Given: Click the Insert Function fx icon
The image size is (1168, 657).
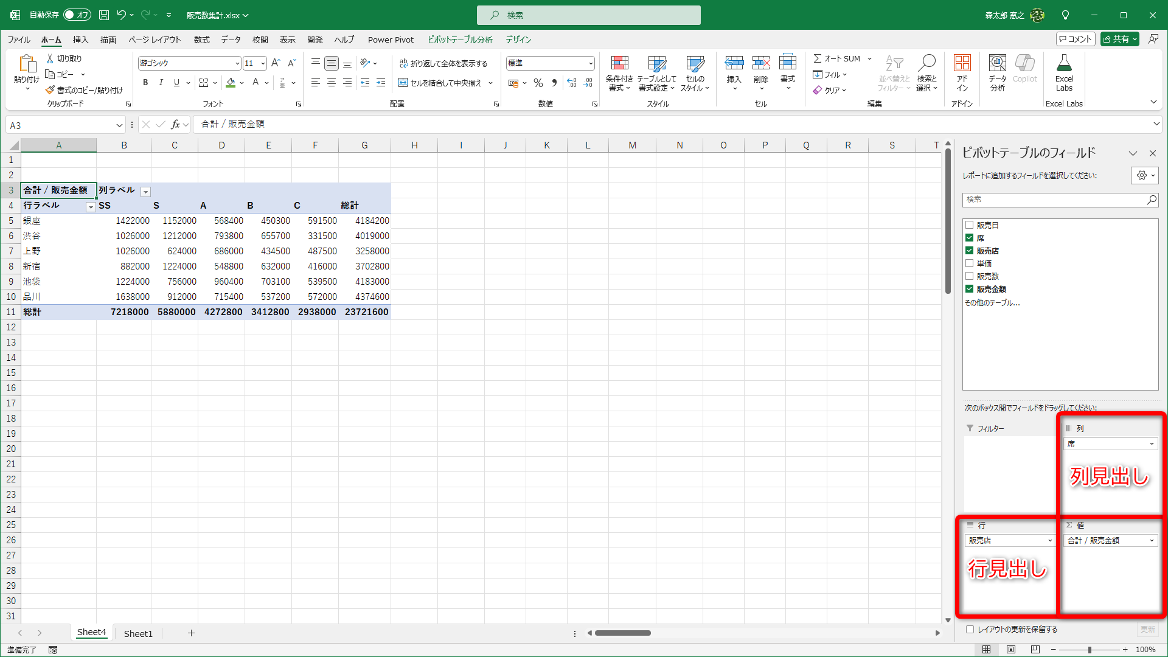Looking at the screenshot, I should [175, 125].
